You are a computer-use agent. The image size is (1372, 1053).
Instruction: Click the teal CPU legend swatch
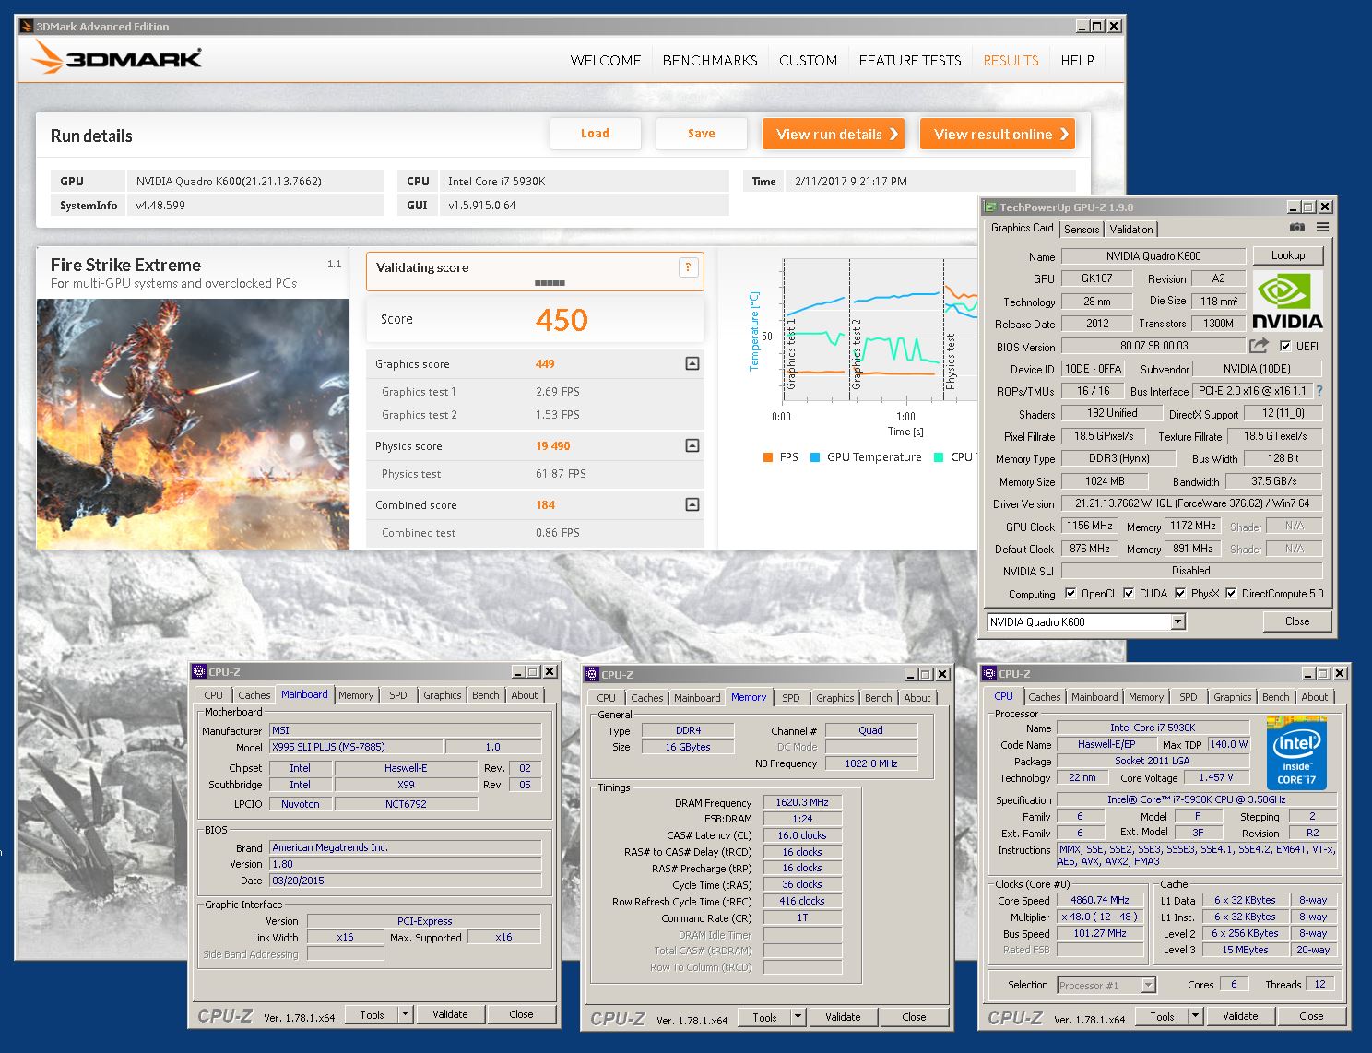tap(939, 457)
